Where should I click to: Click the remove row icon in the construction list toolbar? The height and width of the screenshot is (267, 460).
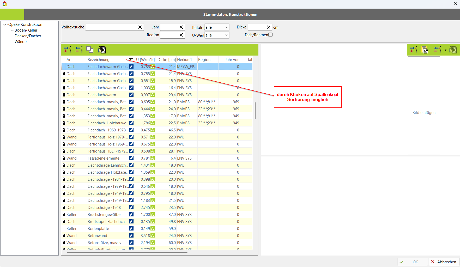pyautogui.click(x=79, y=49)
